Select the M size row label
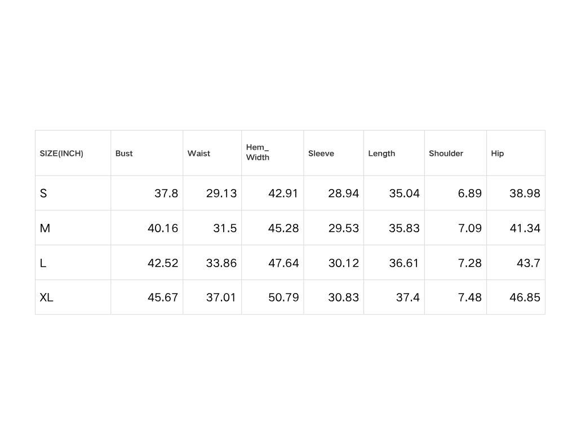This screenshot has width=577, height=432. click(x=45, y=228)
